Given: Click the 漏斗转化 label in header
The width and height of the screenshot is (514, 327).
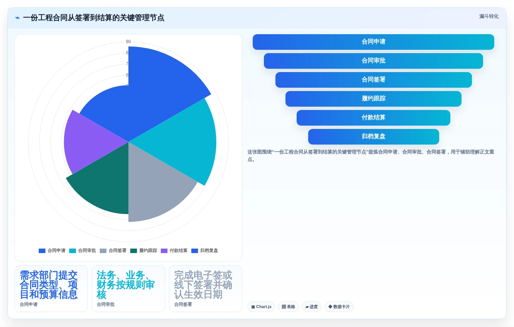Looking at the screenshot, I should tap(489, 16).
